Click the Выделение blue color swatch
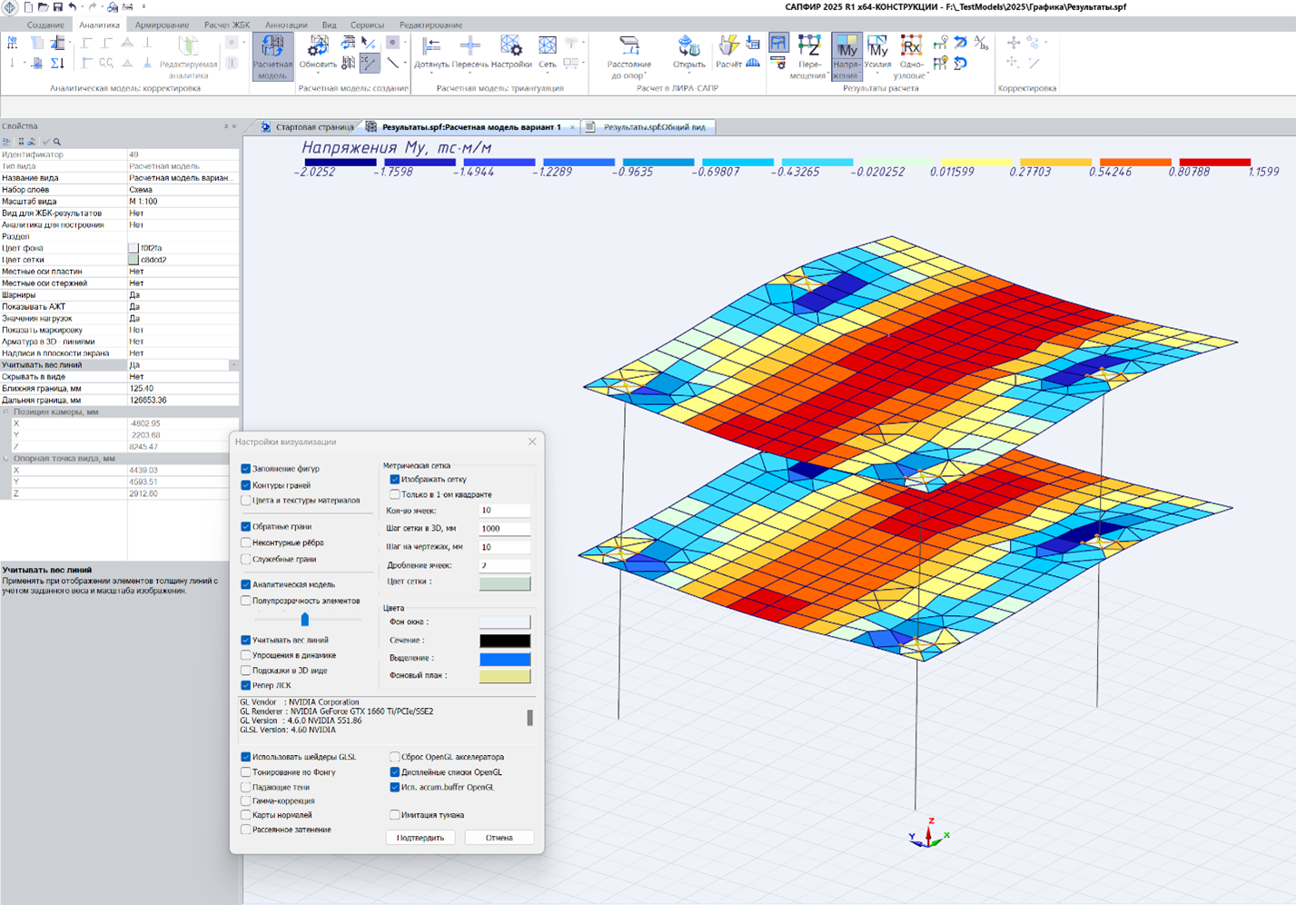The height and width of the screenshot is (905, 1296). point(504,659)
